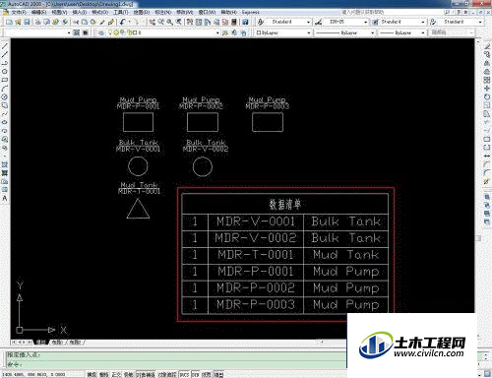Image resolution: width=492 pixels, height=378 pixels.
Task: Click the Dimension Style icon
Action: 318,22
